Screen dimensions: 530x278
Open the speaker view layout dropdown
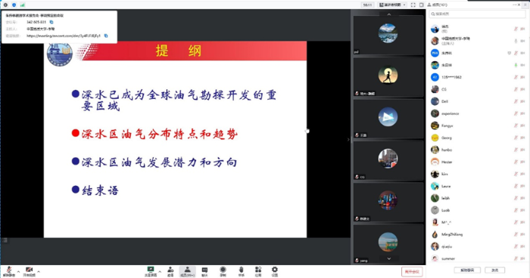pyautogui.click(x=392, y=5)
